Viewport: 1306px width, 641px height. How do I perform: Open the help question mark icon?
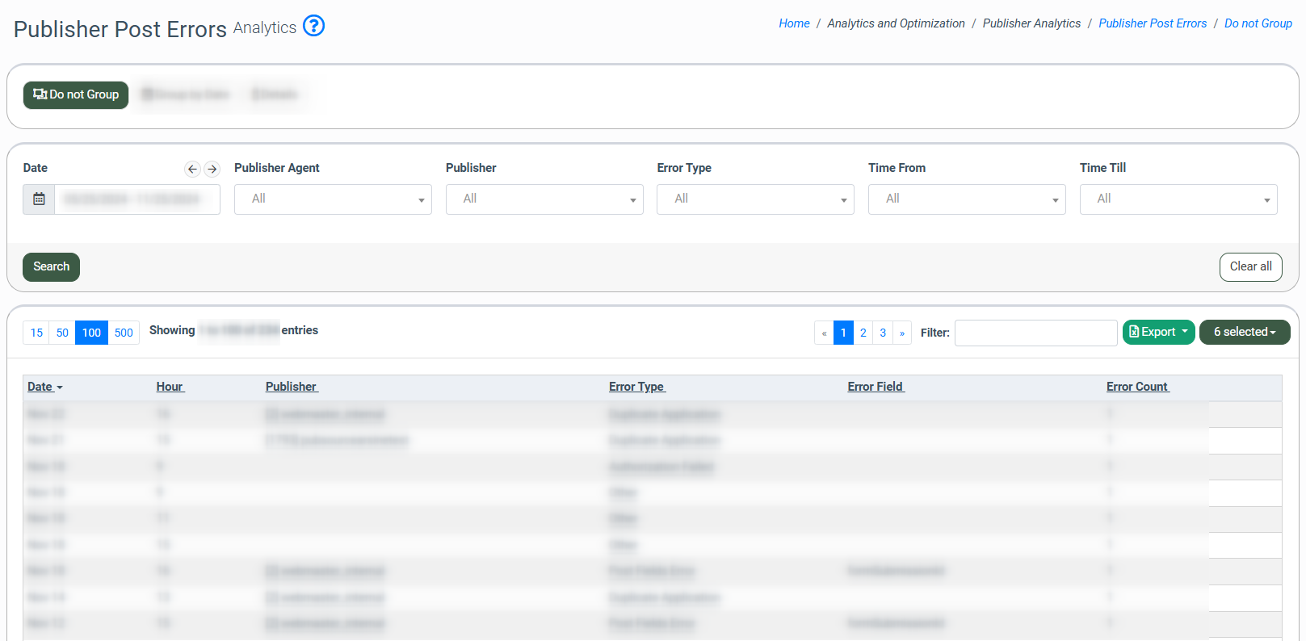tap(313, 26)
